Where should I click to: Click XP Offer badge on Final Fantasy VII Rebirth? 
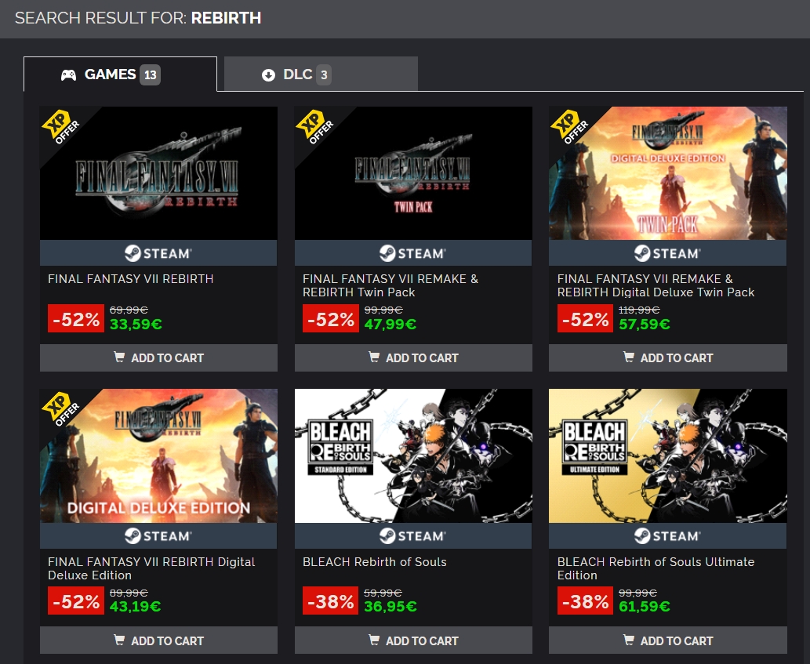point(60,126)
